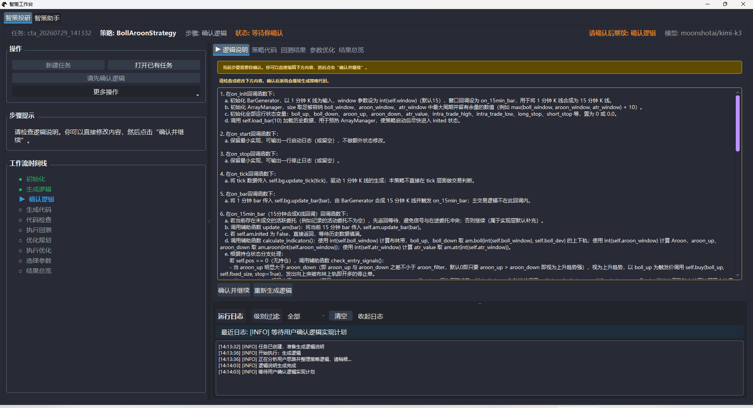Click the green dot beside 生成逻辑
The height and width of the screenshot is (408, 753).
click(20, 189)
